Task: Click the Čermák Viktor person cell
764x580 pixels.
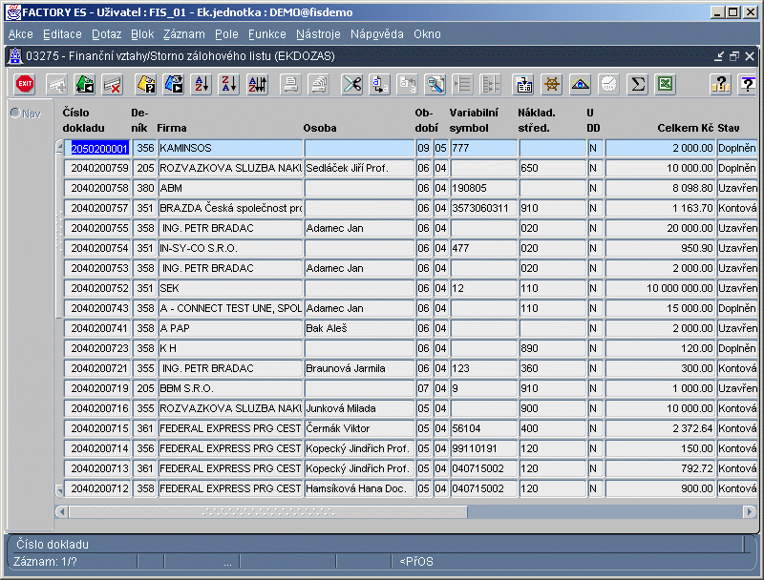Action: pyautogui.click(x=359, y=428)
